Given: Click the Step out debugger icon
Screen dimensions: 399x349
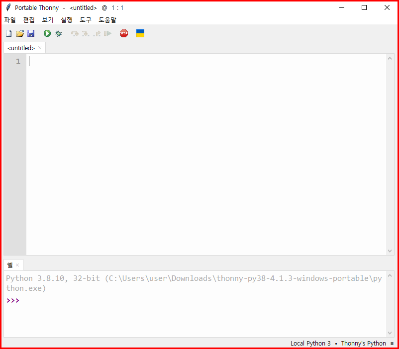Looking at the screenshot, I should coord(97,34).
